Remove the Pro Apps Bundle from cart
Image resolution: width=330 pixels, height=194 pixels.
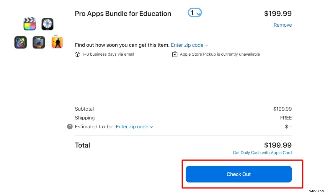click(282, 25)
